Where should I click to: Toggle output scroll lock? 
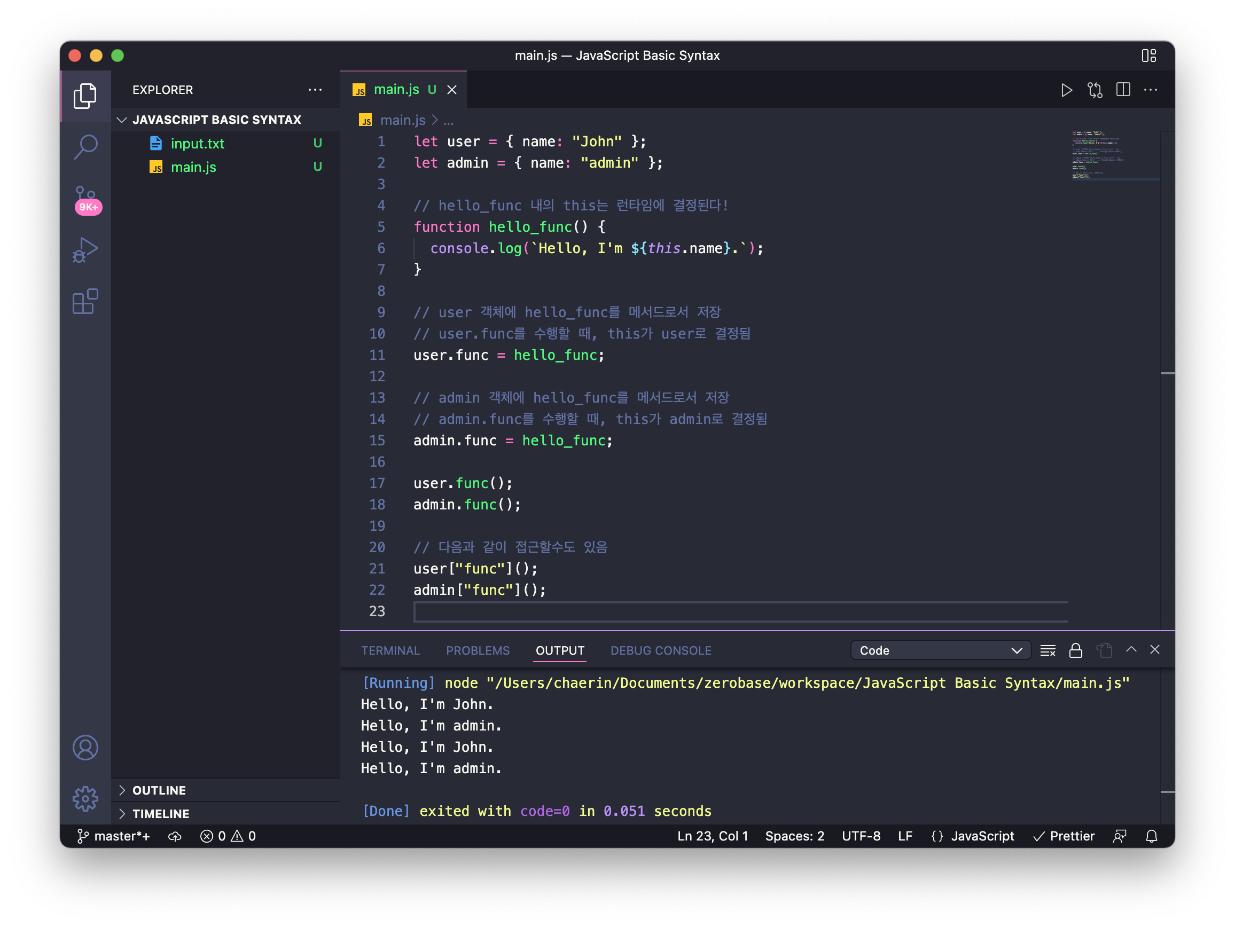[x=1075, y=650]
